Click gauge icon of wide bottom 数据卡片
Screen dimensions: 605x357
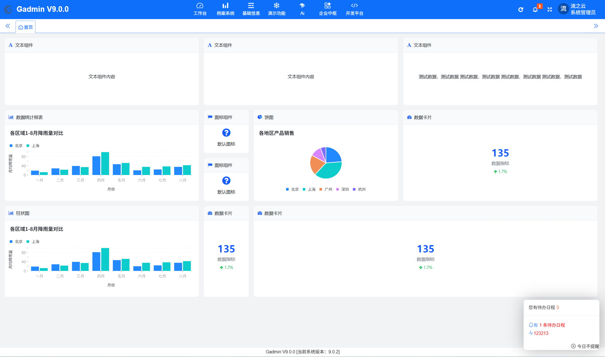260,213
